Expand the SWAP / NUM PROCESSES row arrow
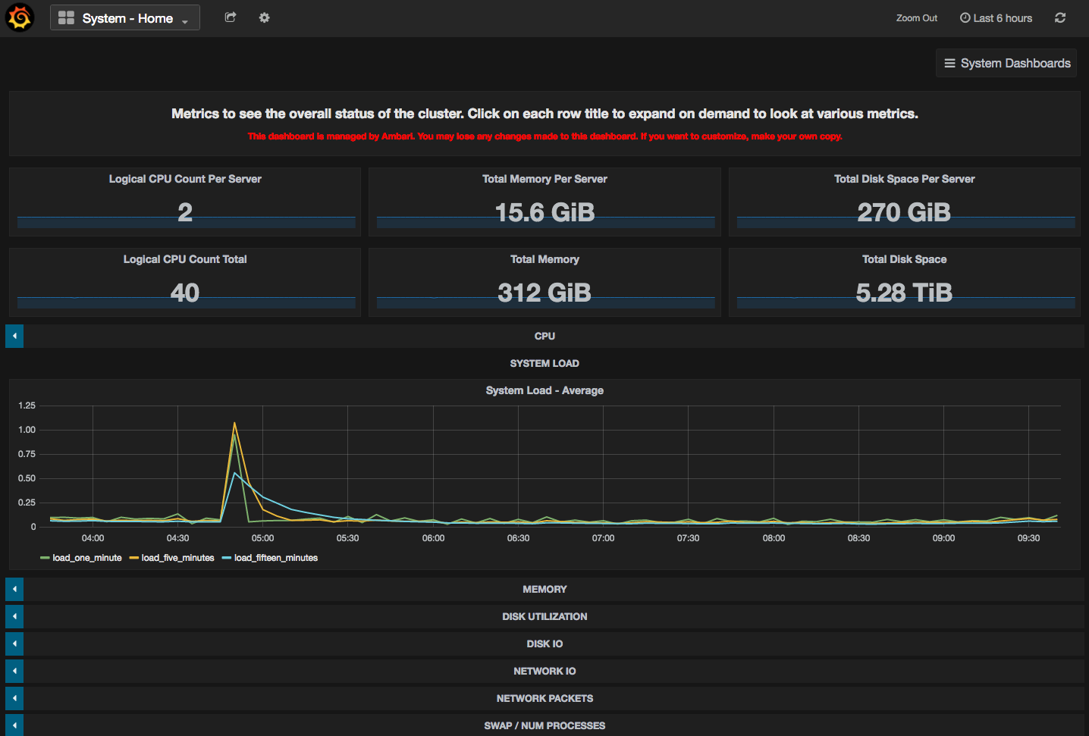This screenshot has height=736, width=1089. click(x=14, y=725)
